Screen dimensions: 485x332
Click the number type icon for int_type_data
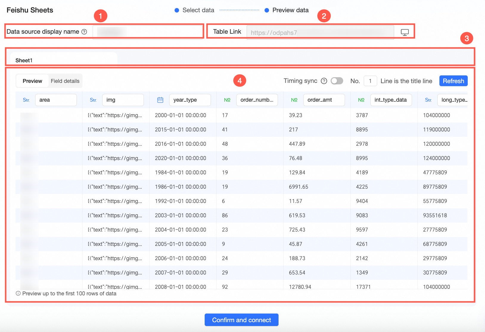tap(361, 100)
